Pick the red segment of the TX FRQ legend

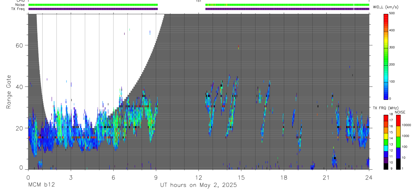click(x=386, y=118)
